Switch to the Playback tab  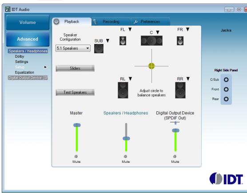[x=72, y=22]
